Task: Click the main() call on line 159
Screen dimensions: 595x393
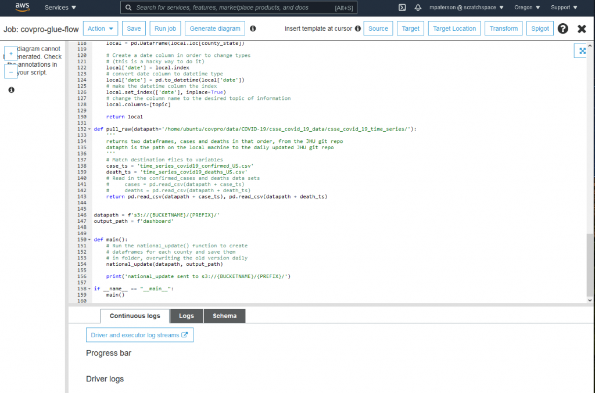Action: pos(115,295)
